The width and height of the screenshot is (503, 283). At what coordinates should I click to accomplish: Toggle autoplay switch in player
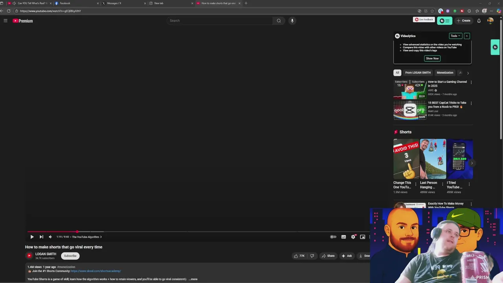pyautogui.click(x=333, y=237)
